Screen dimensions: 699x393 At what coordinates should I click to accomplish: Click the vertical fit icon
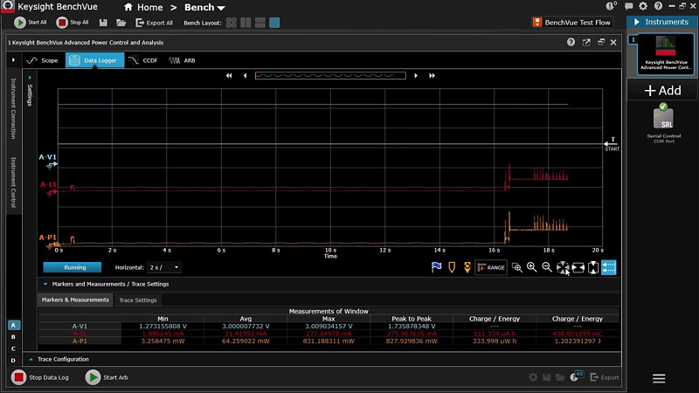click(x=593, y=267)
